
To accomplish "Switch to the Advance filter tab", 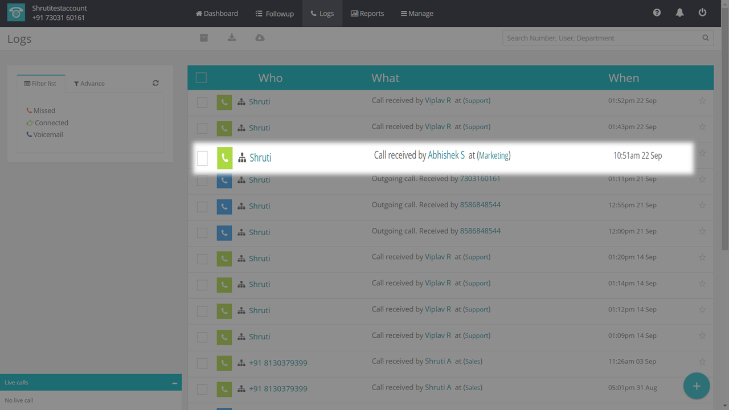I will [x=89, y=84].
